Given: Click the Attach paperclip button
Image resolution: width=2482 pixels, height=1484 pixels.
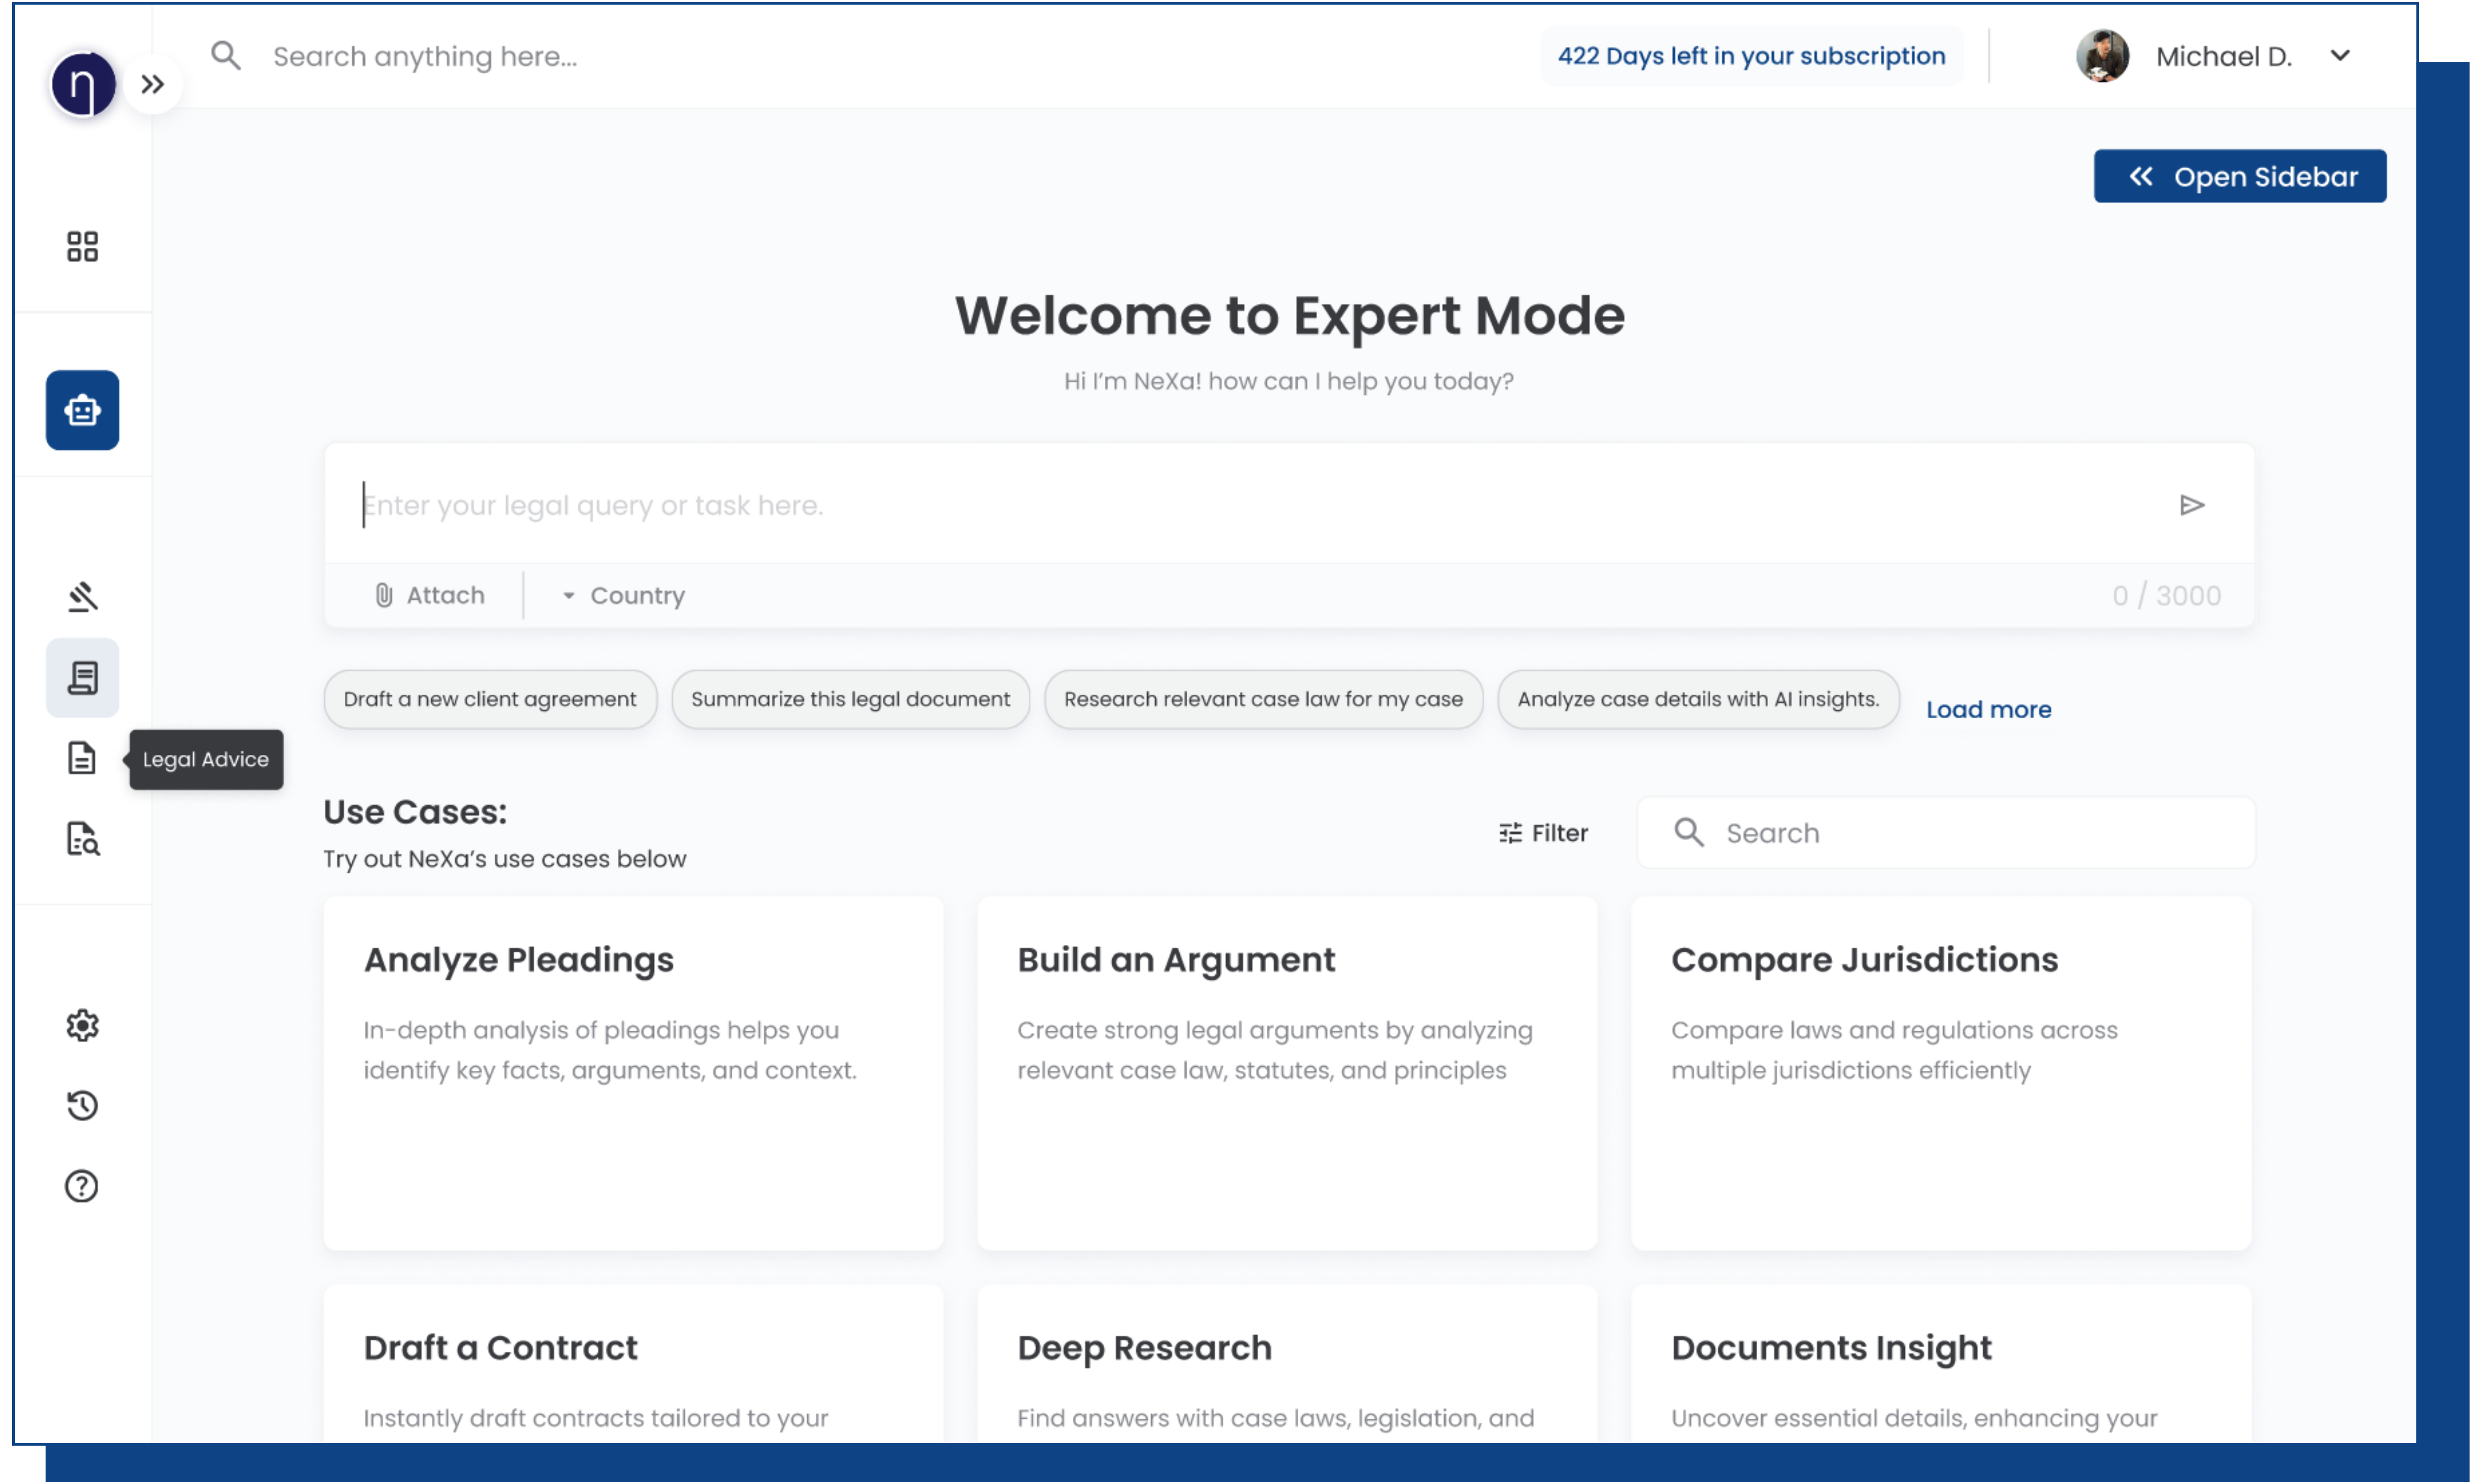Looking at the screenshot, I should tap(429, 596).
